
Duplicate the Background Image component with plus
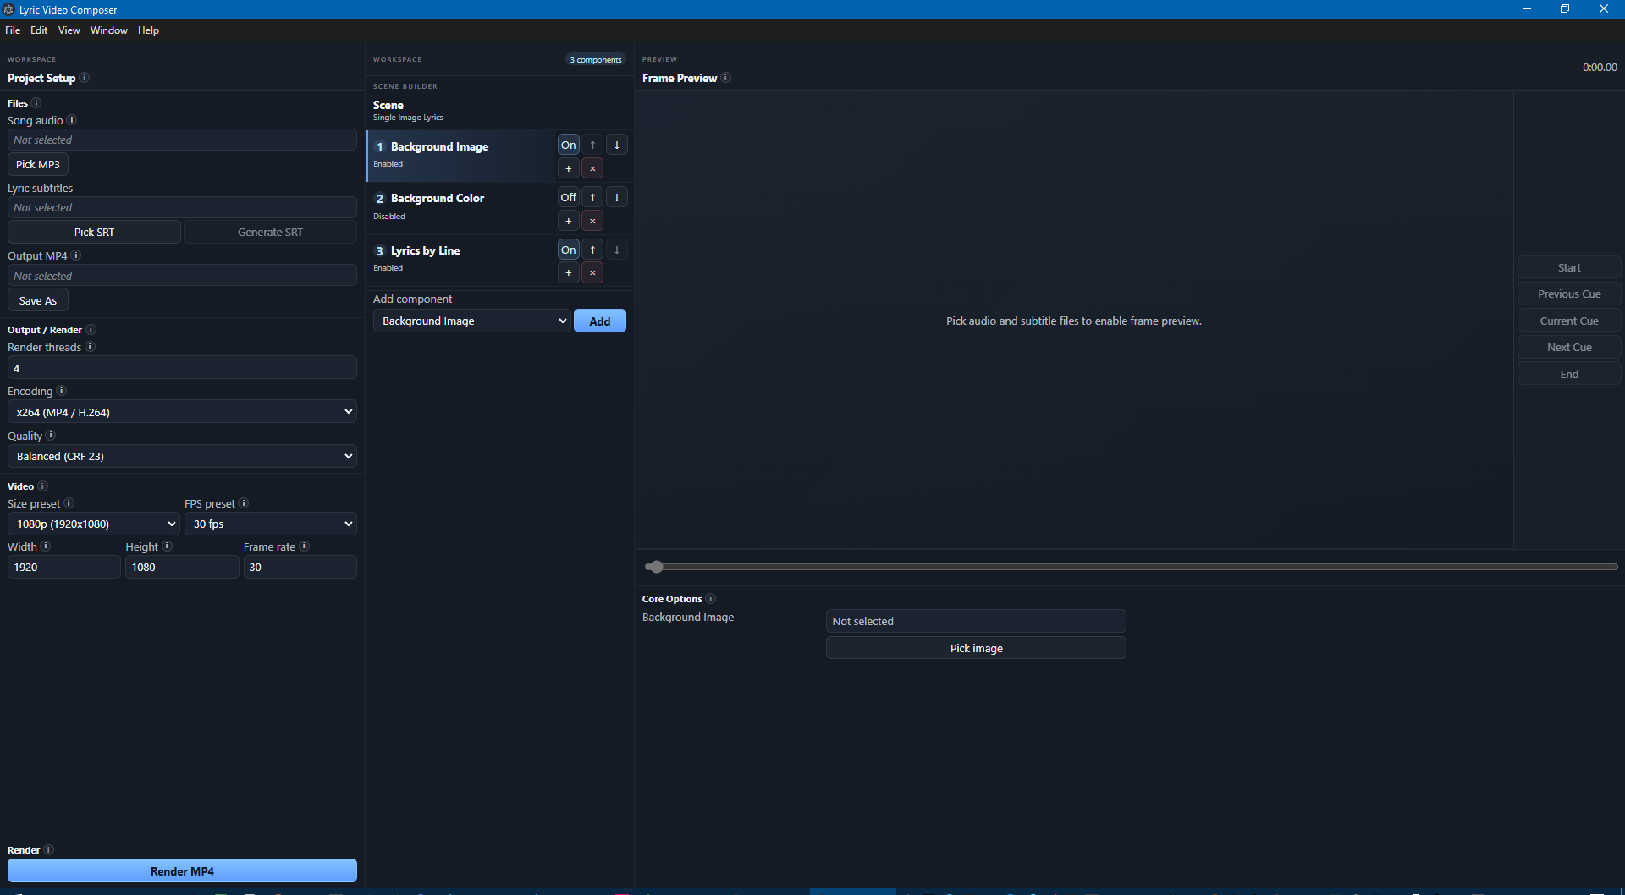point(568,168)
